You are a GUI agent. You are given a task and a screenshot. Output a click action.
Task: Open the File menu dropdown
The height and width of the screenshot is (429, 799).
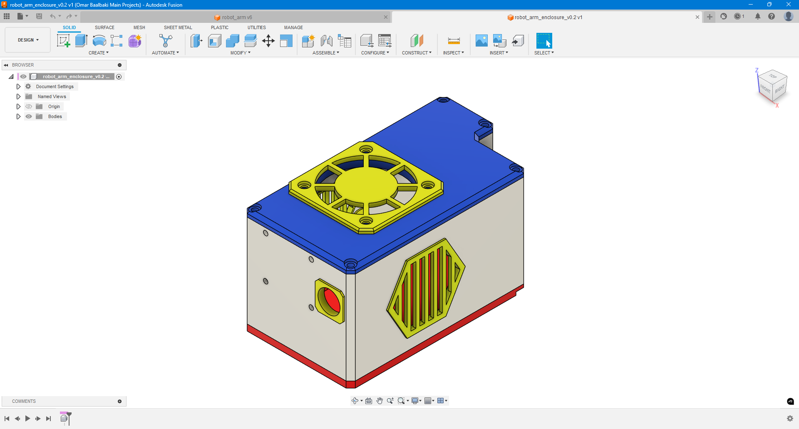point(22,16)
